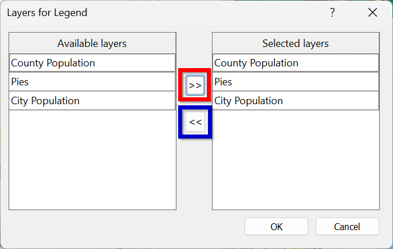Click the Selected layers column header
Screen dimensions: 393x249
[296, 43]
